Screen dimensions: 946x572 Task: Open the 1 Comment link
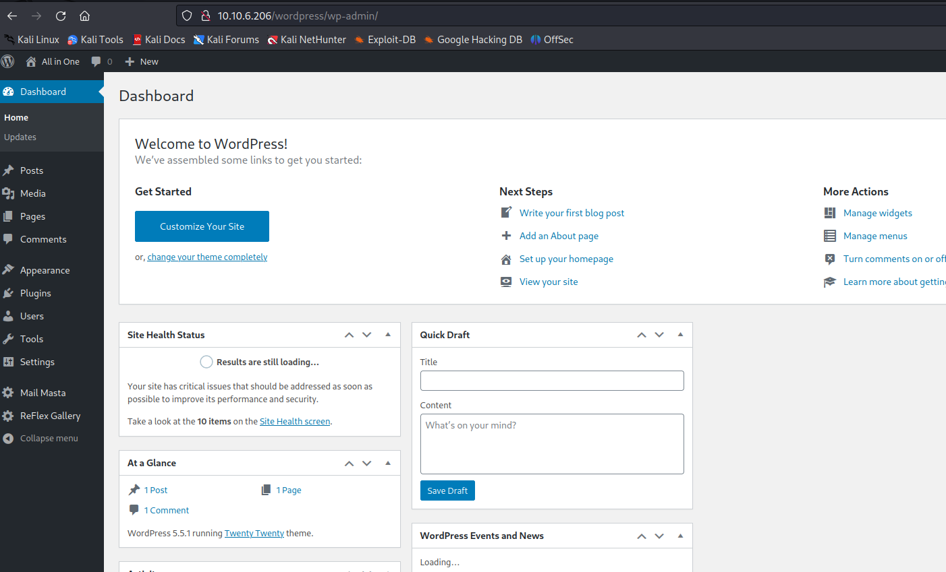pyautogui.click(x=166, y=511)
